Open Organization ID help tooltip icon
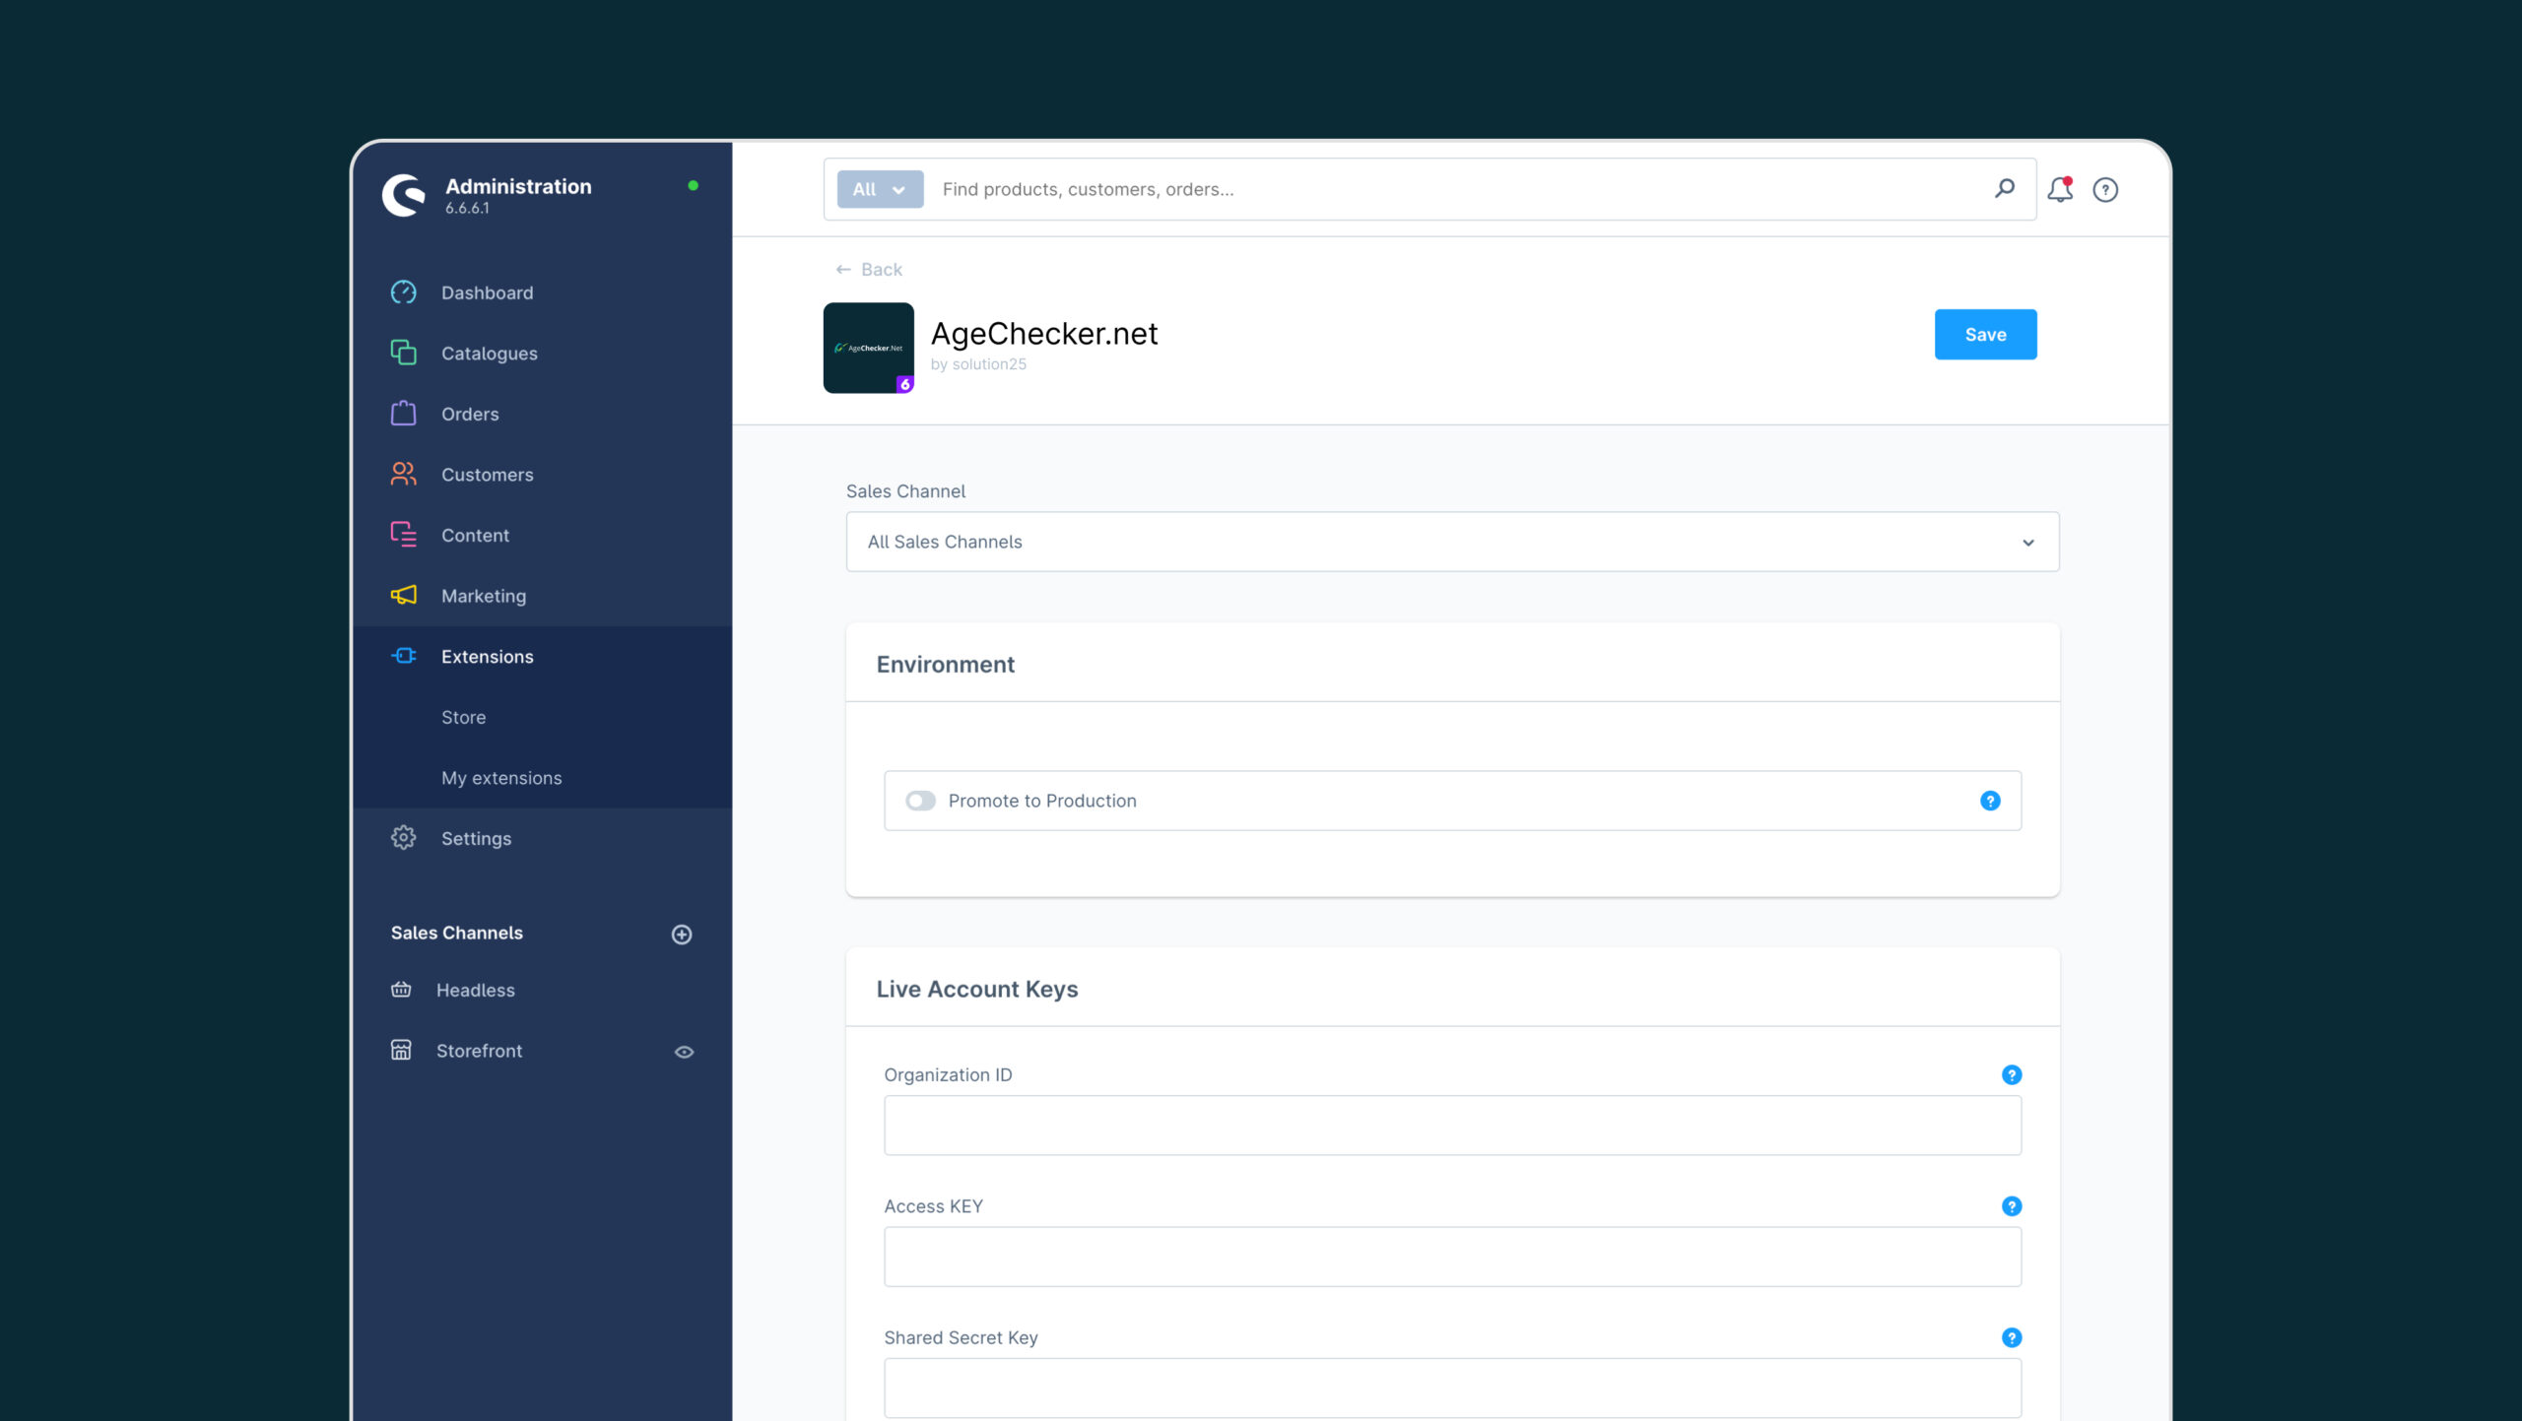 point(2012,1074)
